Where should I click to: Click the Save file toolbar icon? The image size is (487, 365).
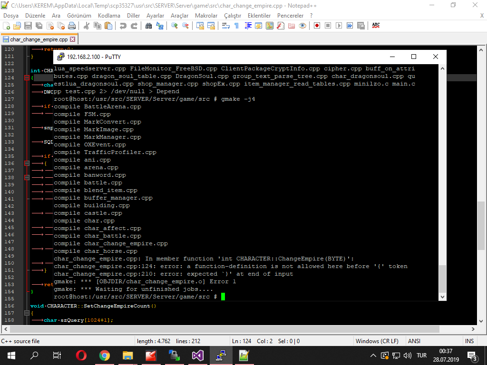click(x=28, y=26)
